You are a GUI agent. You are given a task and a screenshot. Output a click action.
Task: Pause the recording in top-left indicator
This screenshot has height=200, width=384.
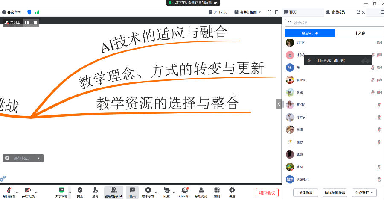(26, 23)
